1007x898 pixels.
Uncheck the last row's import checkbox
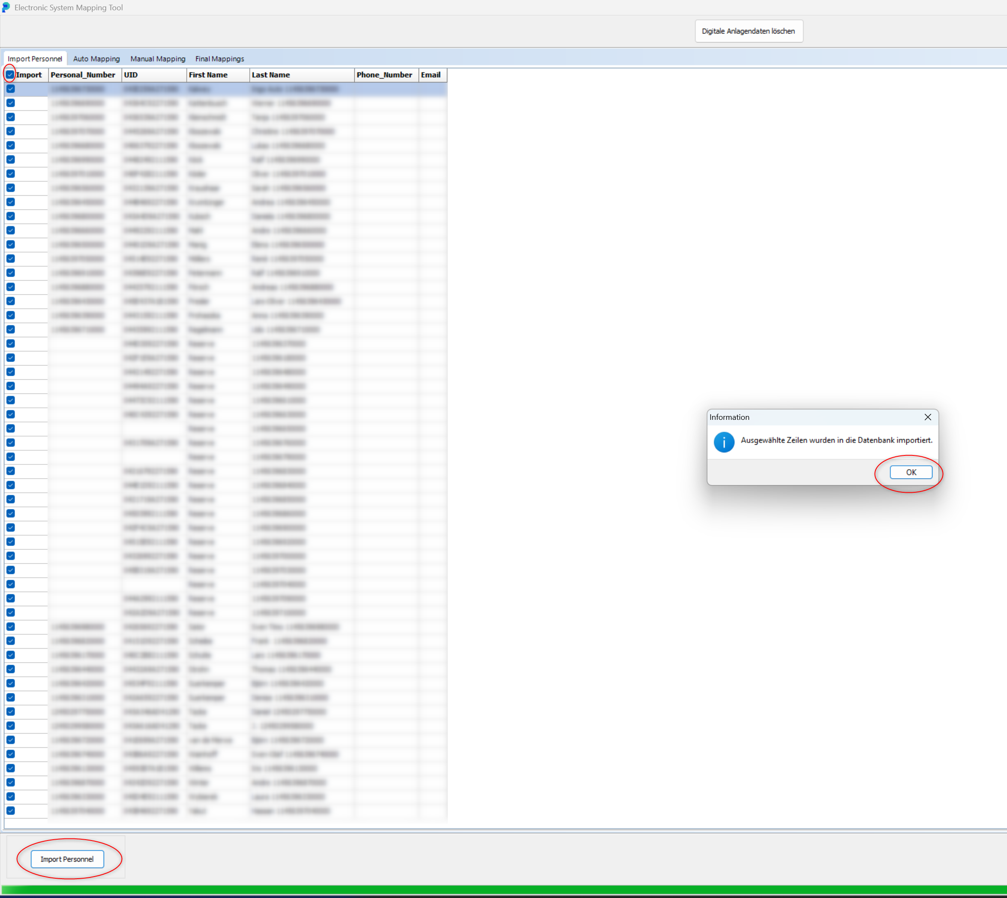(x=10, y=811)
